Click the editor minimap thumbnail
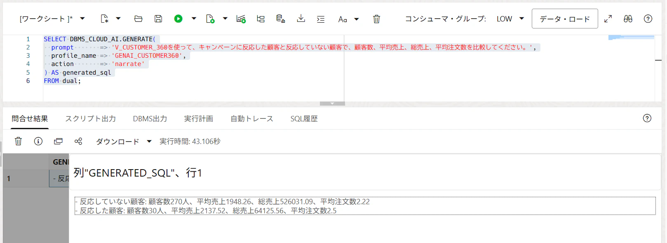 pyautogui.click(x=631, y=38)
